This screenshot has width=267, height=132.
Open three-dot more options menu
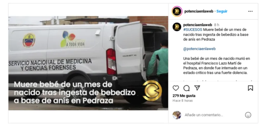(x=250, y=11)
